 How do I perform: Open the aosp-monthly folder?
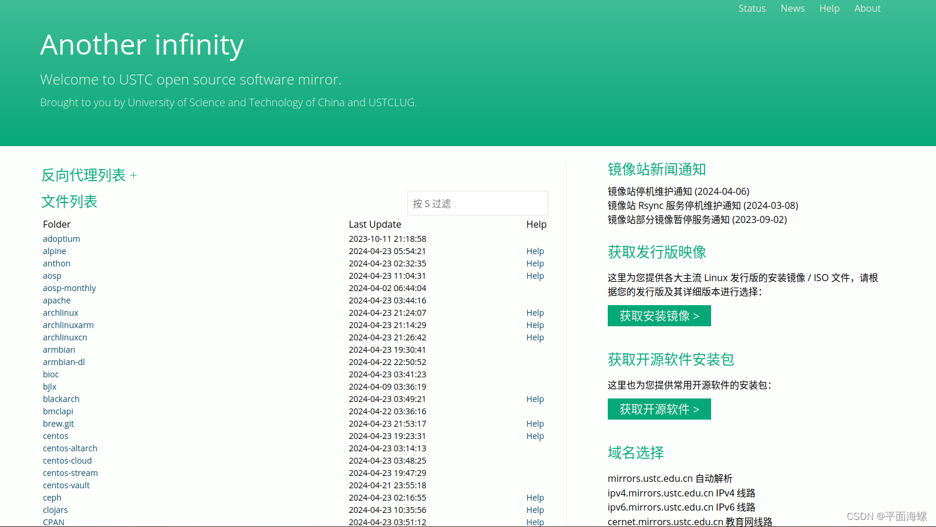coord(69,288)
